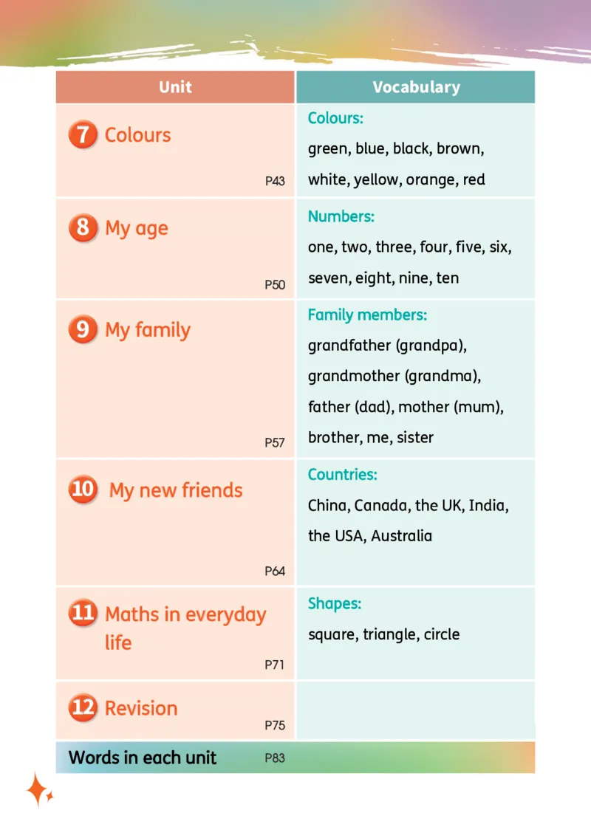This screenshot has height=827, width=591.
Task: Open the My new friends unit
Action: click(x=176, y=490)
